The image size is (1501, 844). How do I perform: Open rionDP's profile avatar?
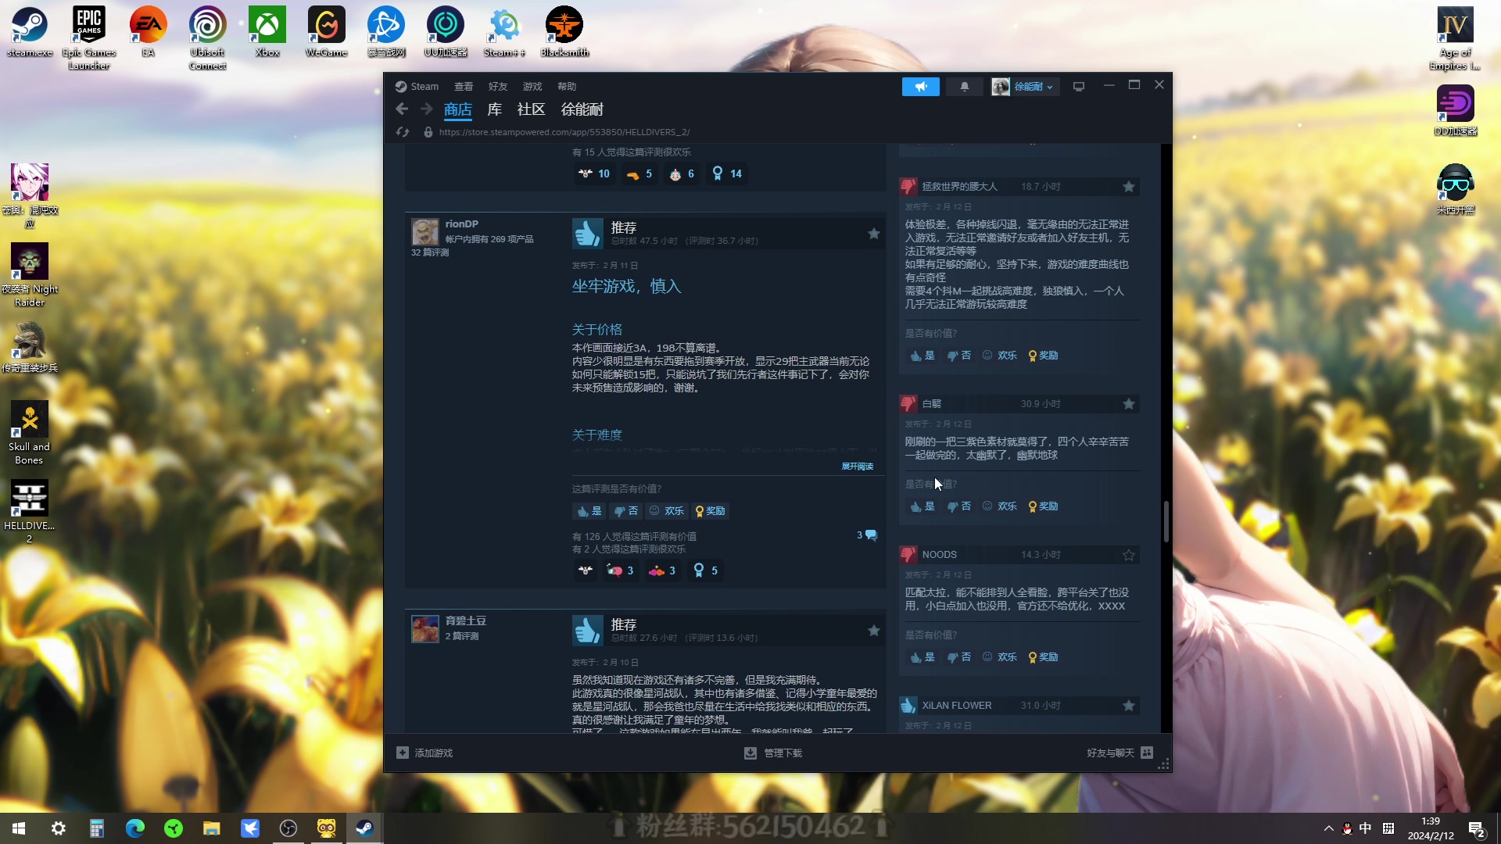pos(425,232)
